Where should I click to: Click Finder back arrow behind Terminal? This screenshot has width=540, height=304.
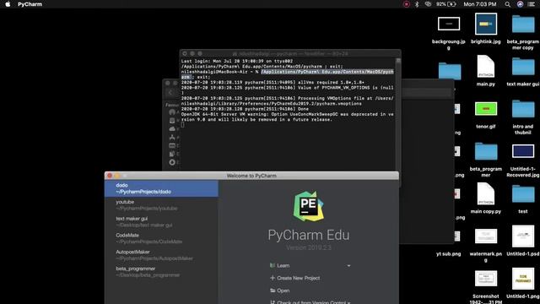tap(170, 92)
